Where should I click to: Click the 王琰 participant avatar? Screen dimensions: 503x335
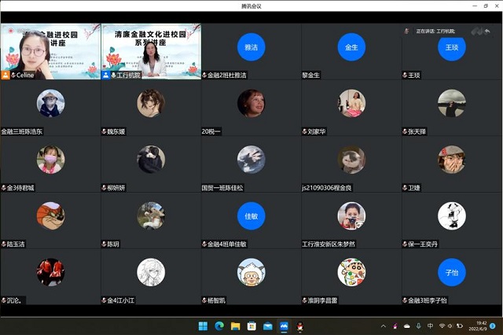[x=452, y=46]
